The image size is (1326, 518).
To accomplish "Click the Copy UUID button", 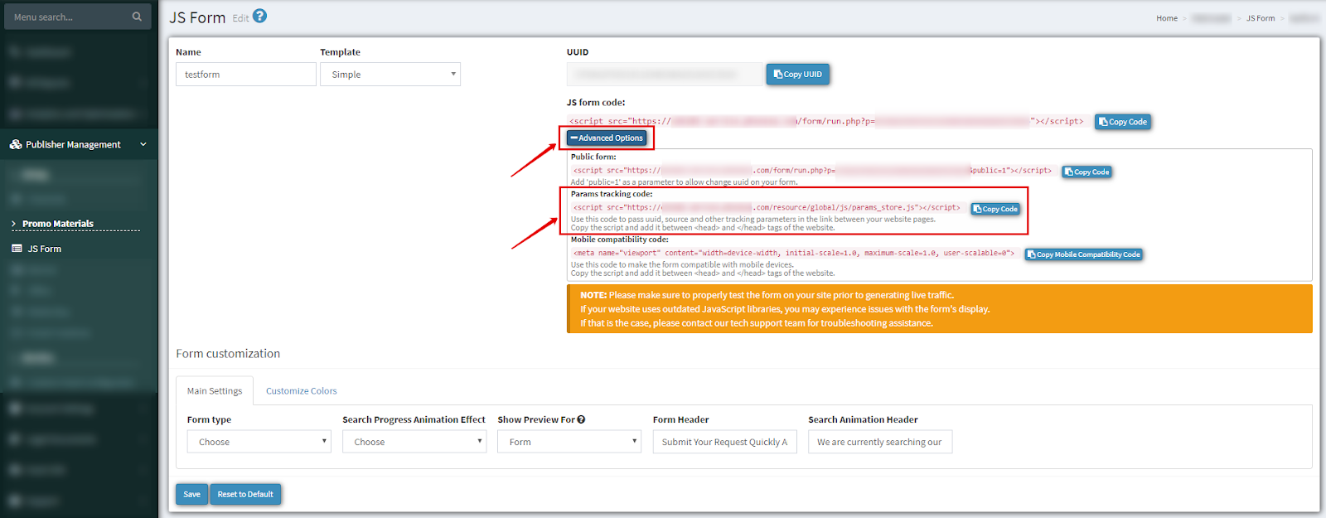I will tap(797, 75).
